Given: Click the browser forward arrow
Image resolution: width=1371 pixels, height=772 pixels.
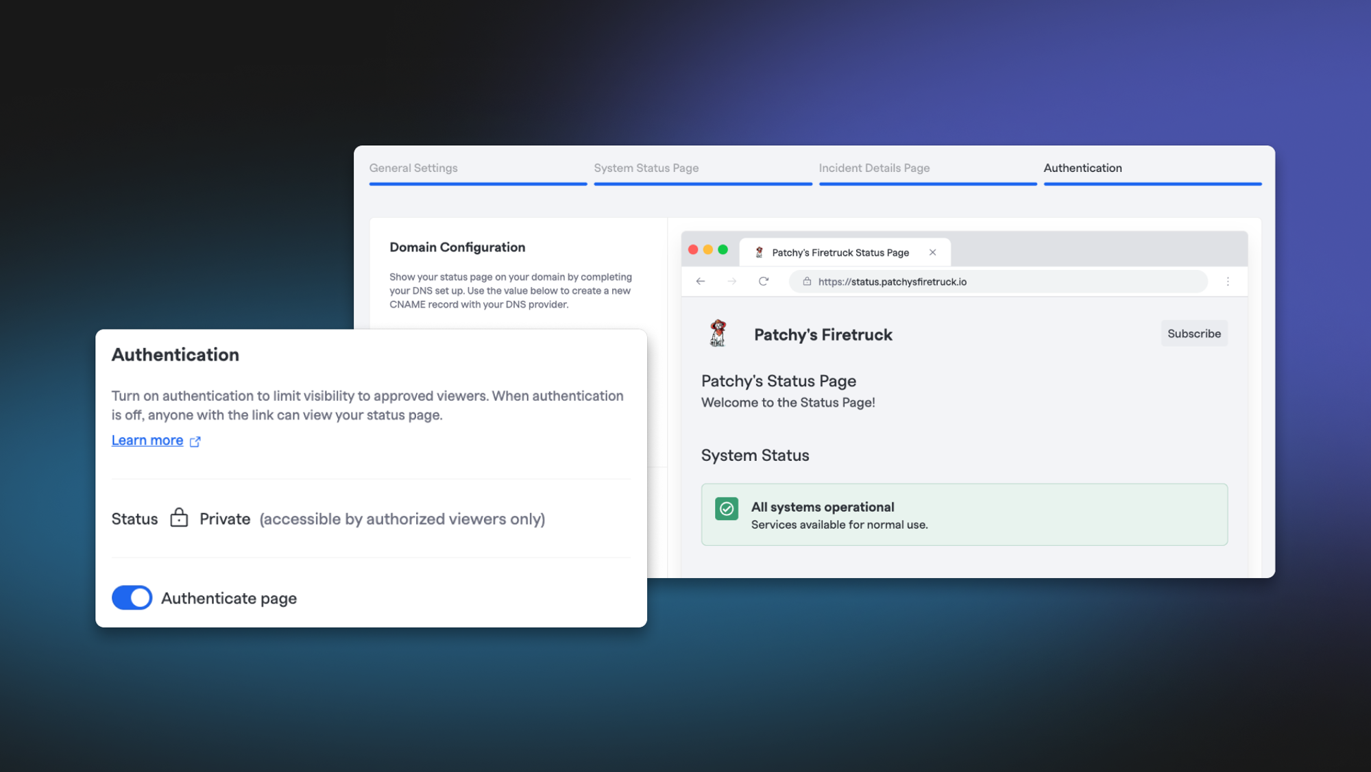Looking at the screenshot, I should (x=732, y=282).
